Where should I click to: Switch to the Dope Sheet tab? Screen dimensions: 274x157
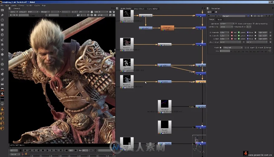coord(139,8)
